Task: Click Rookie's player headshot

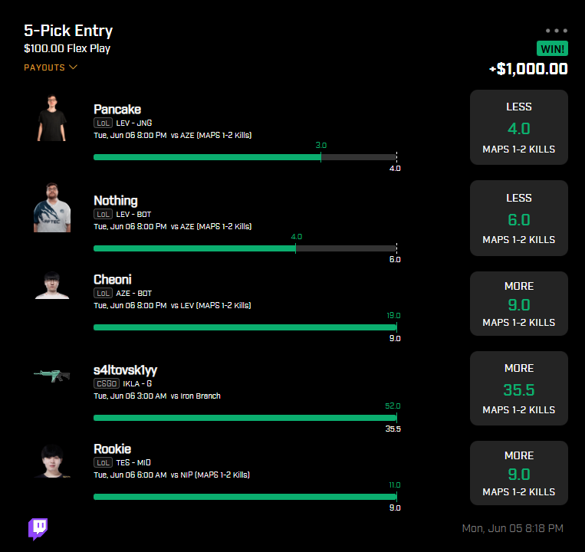Action: (52, 461)
